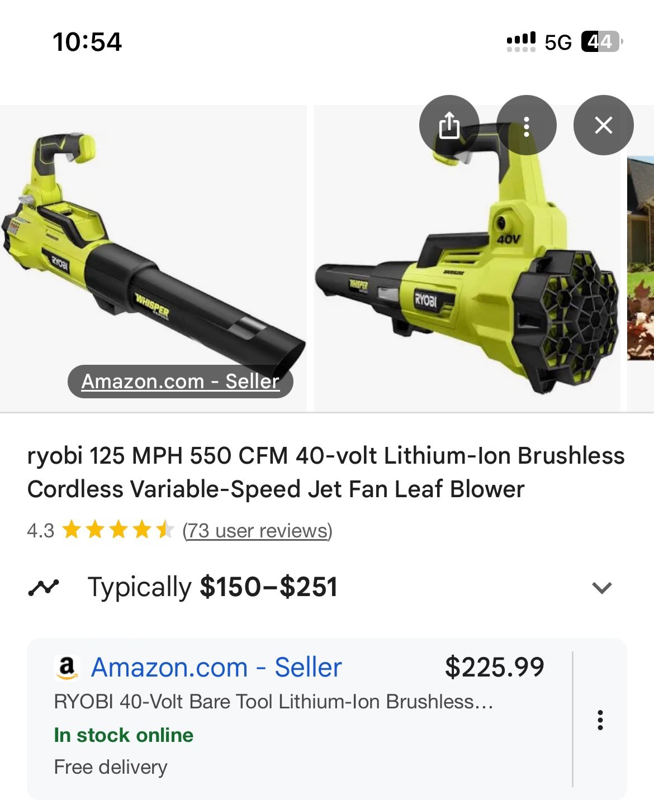Tap the Typically $150–$251 price text
Image resolution: width=654 pixels, height=800 pixels.
coord(212,587)
